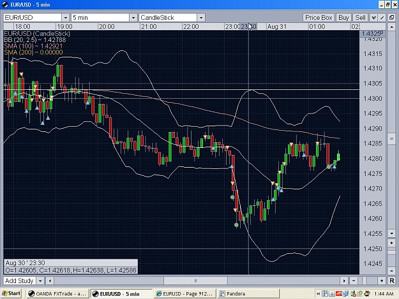Click the vertical price scale up arrow

point(391,27)
